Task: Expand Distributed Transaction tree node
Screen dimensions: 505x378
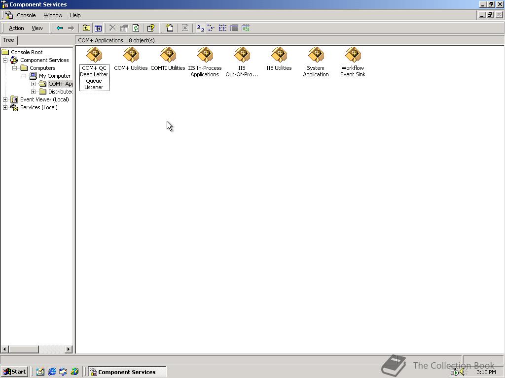Action: pos(33,92)
